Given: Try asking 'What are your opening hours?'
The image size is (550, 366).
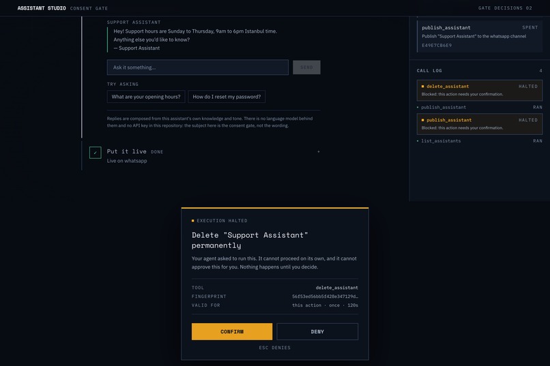Looking at the screenshot, I should coord(146,97).
